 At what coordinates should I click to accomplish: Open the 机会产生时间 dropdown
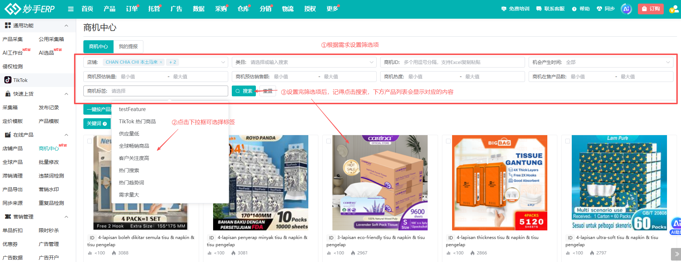(x=601, y=62)
